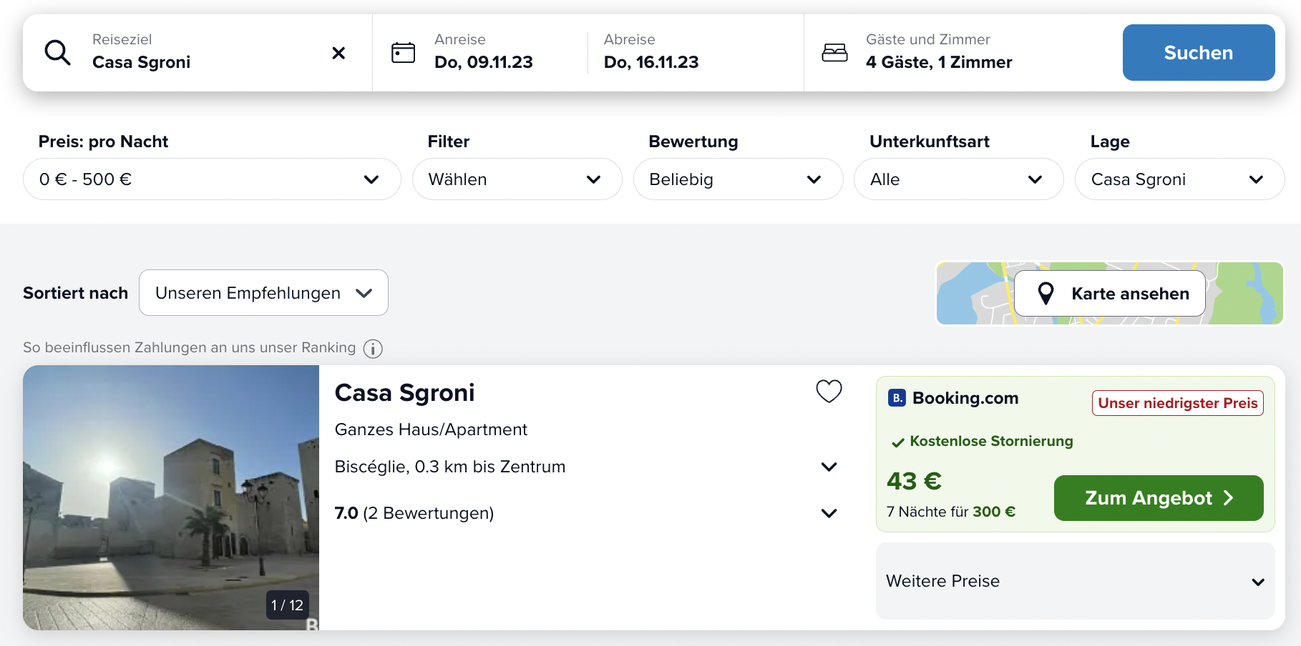Viewport: 1301px width, 646px height.
Task: Expand the Weitere Preise section
Action: (1075, 581)
